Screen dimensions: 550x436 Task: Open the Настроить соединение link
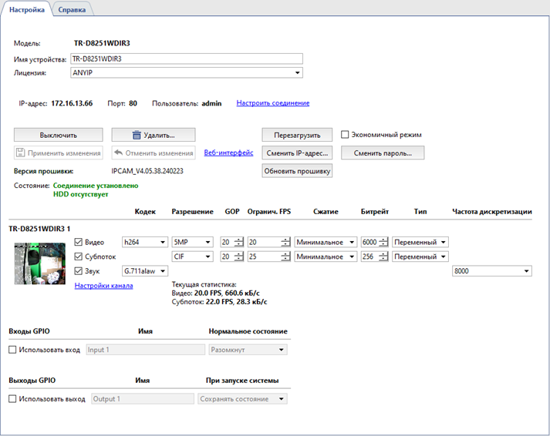[272, 103]
